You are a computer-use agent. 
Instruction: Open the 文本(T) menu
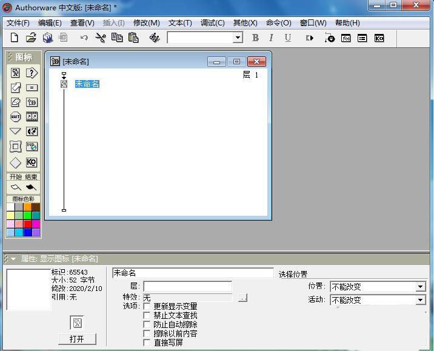180,23
